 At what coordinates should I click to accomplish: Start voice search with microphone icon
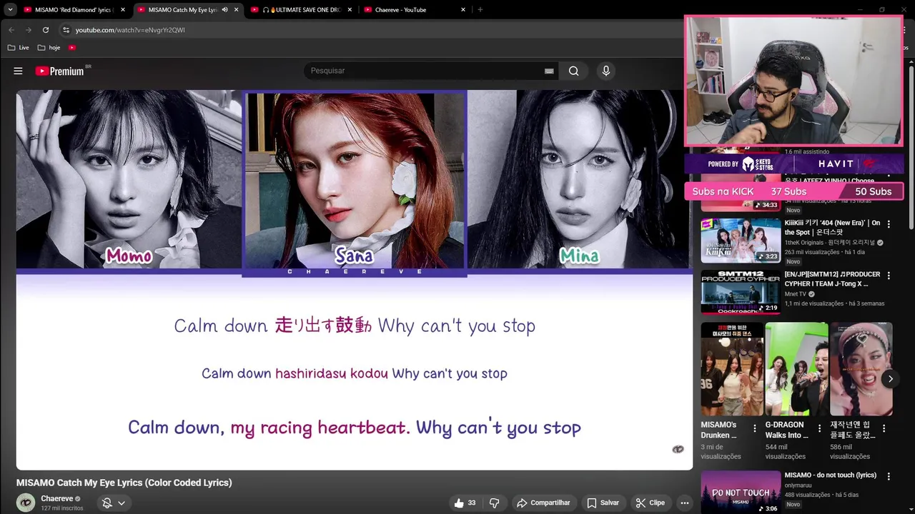pos(605,71)
